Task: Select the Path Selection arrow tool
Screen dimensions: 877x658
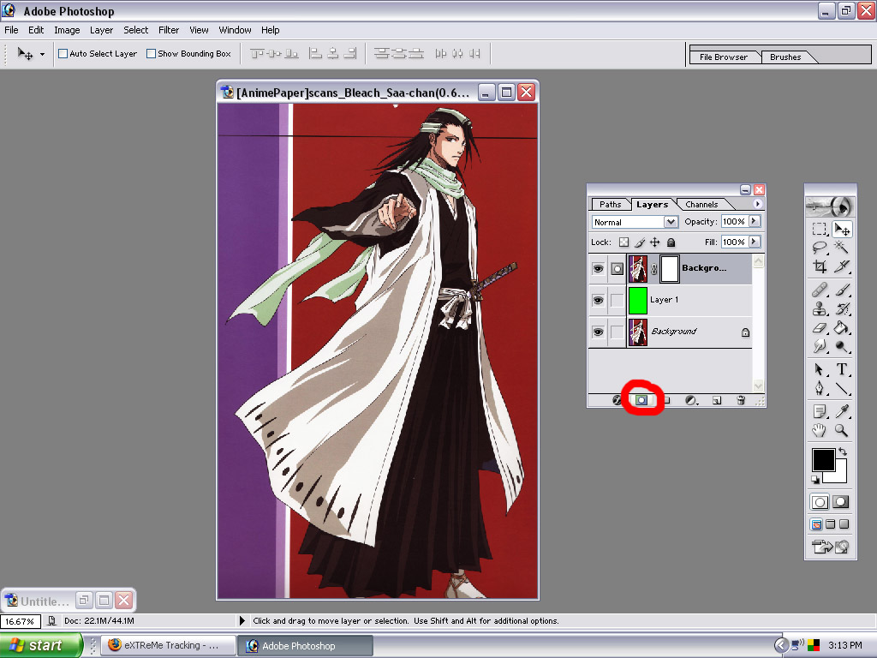Action: (x=820, y=369)
